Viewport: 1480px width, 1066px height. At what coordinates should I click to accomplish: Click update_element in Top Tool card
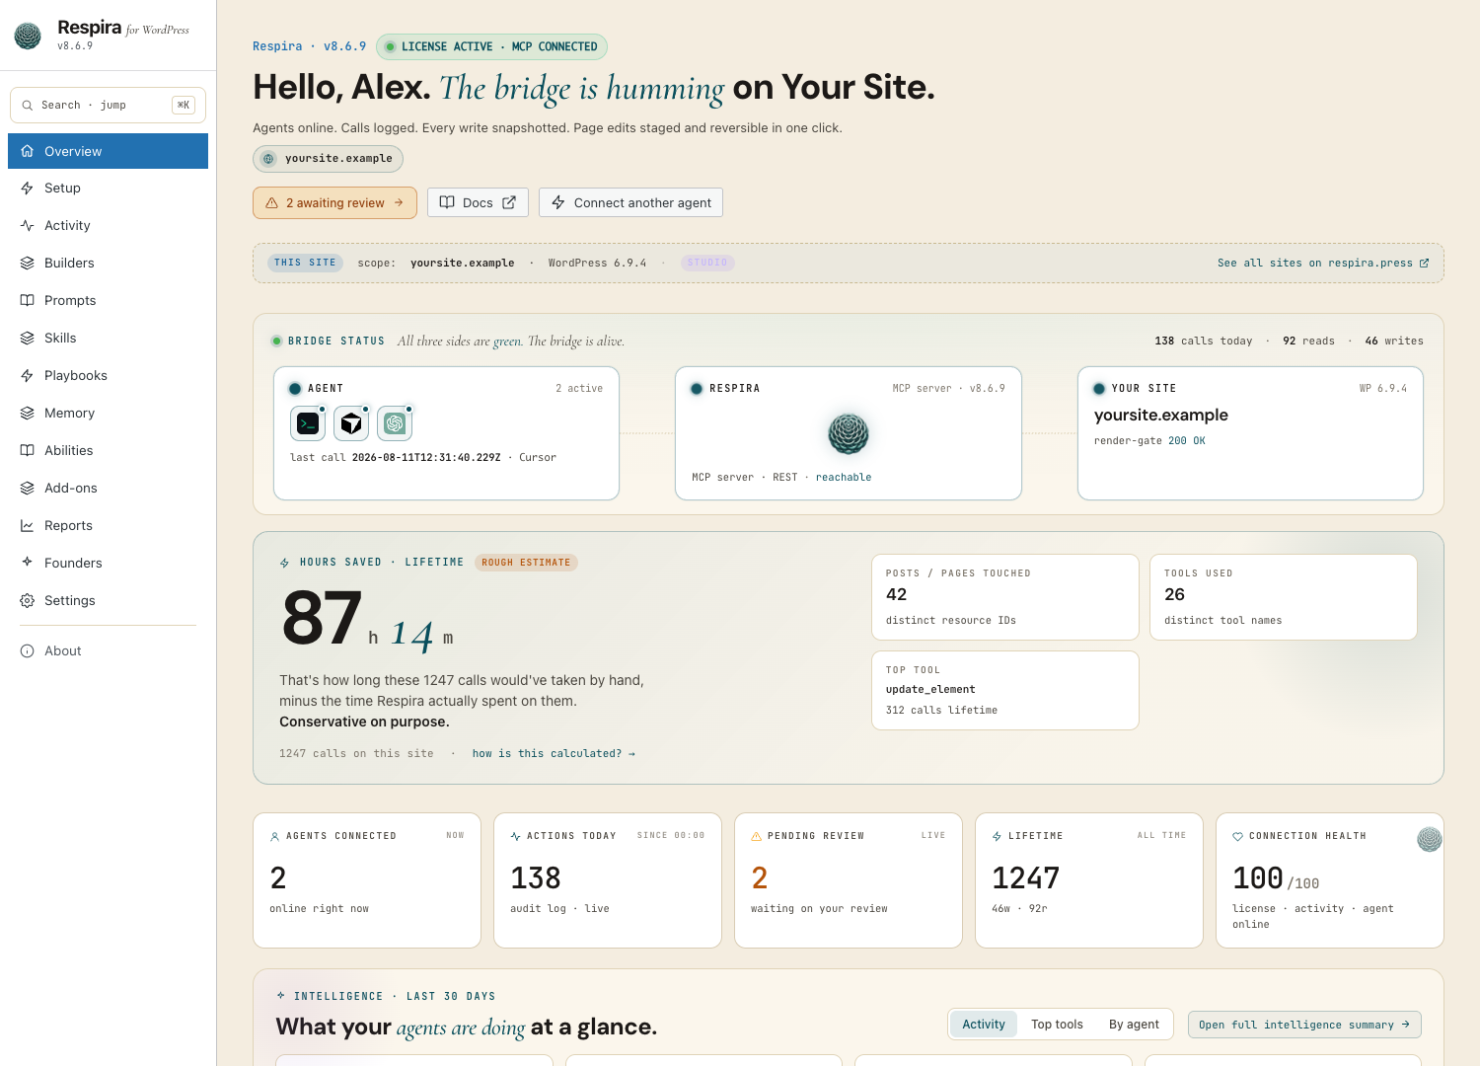[x=930, y=690]
